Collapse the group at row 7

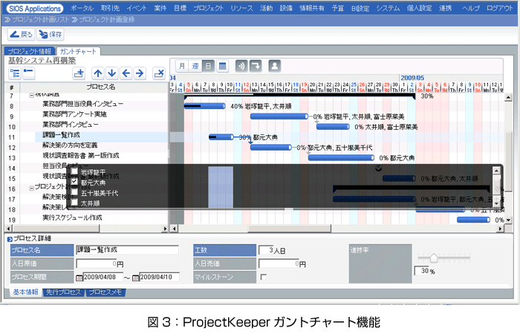tap(31, 96)
